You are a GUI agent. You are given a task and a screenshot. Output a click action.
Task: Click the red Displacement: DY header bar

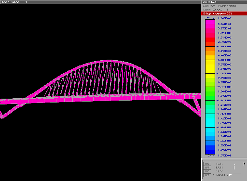[x=224, y=13]
